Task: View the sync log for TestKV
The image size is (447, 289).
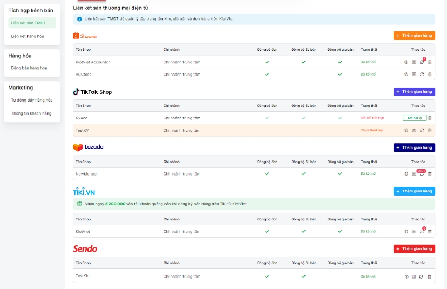Action: point(414,130)
